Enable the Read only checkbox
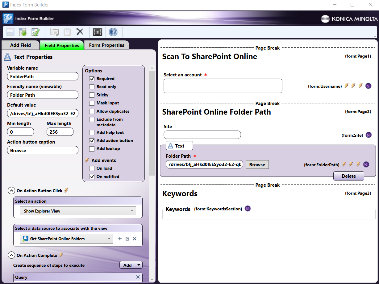 92,87
